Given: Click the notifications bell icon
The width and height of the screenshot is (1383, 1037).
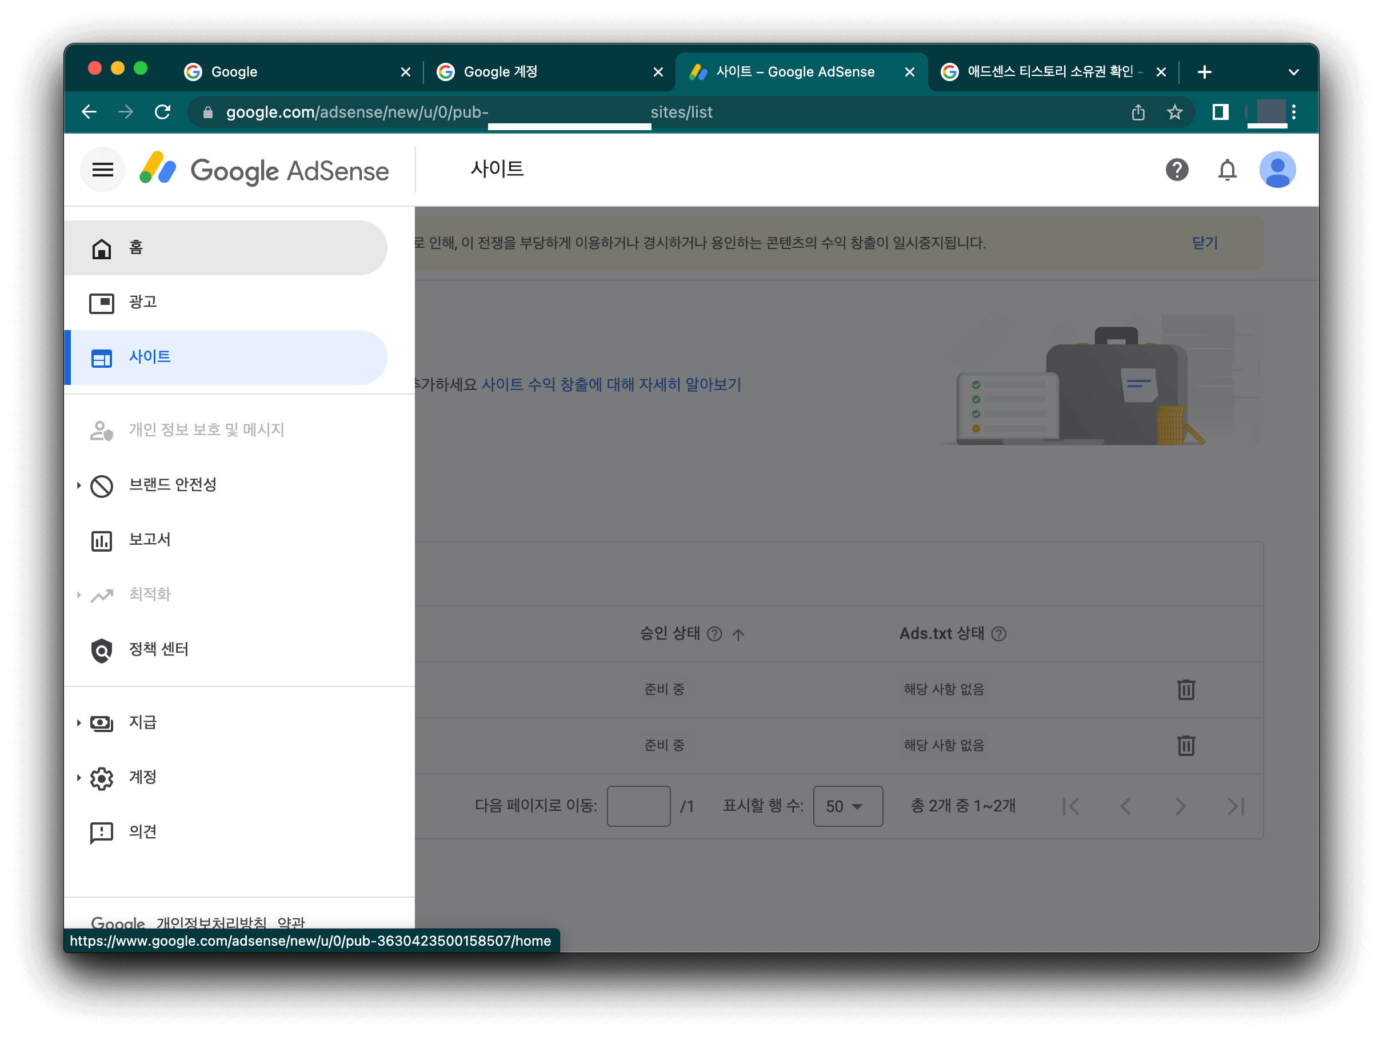Looking at the screenshot, I should [x=1226, y=170].
